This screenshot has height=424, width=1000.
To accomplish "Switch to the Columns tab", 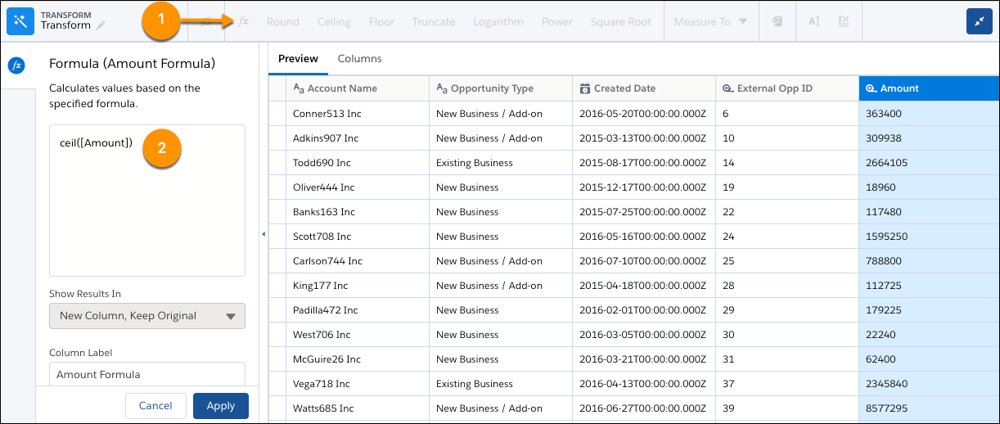I will pyautogui.click(x=359, y=59).
